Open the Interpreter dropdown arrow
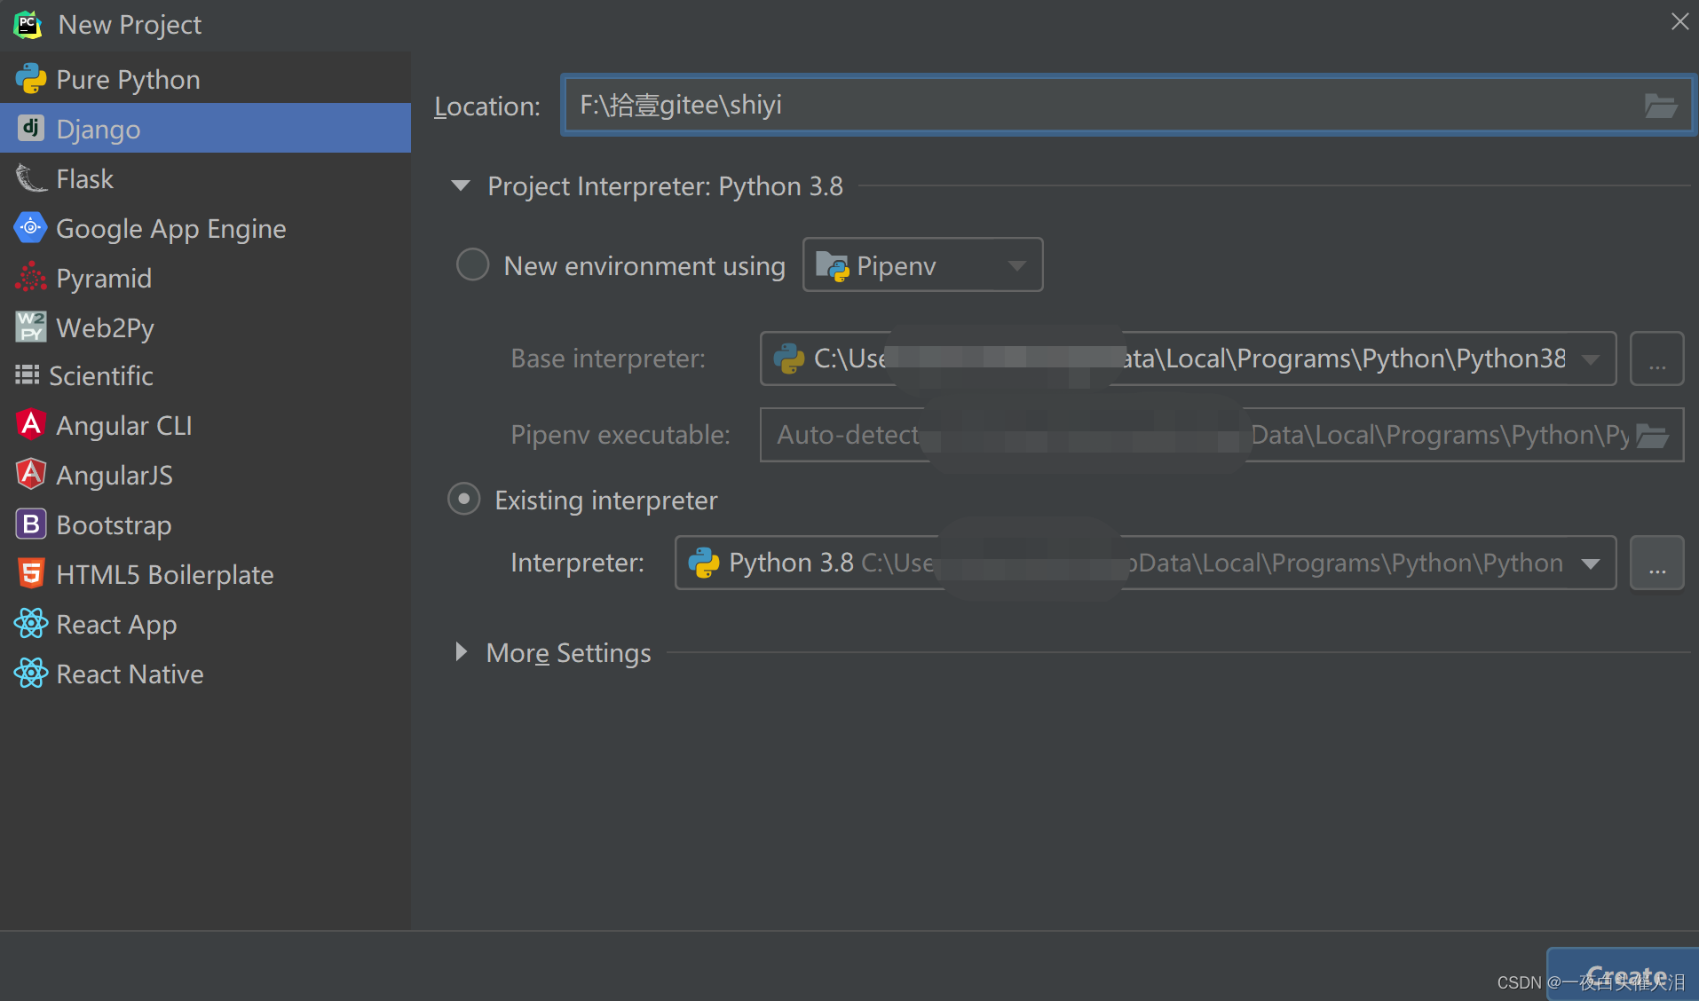The image size is (1699, 1001). [1591, 564]
